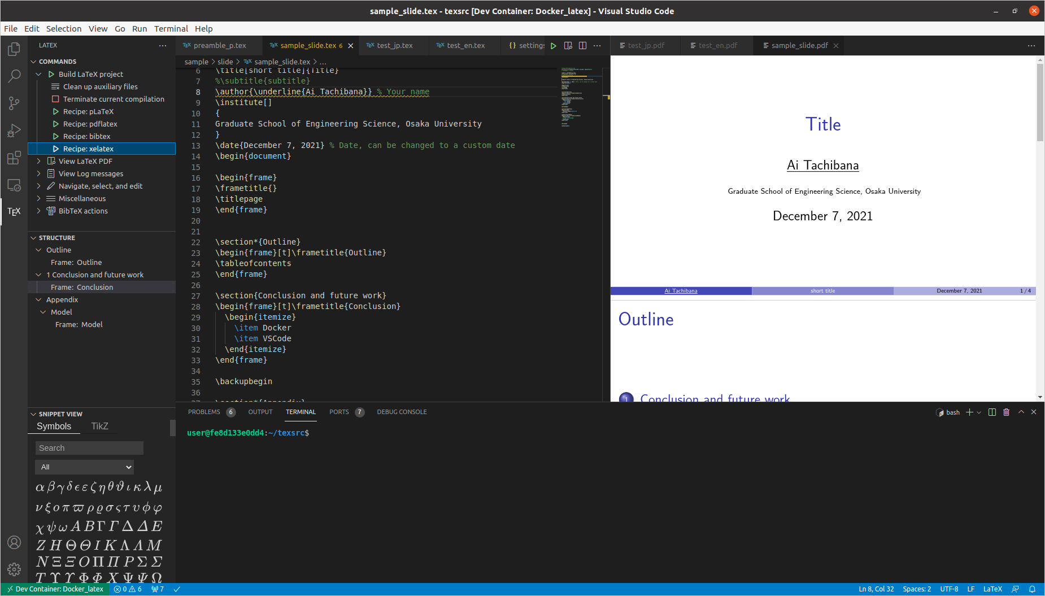Viewport: 1045px width, 596px height.
Task: Open the Extensions view
Action: 14,158
